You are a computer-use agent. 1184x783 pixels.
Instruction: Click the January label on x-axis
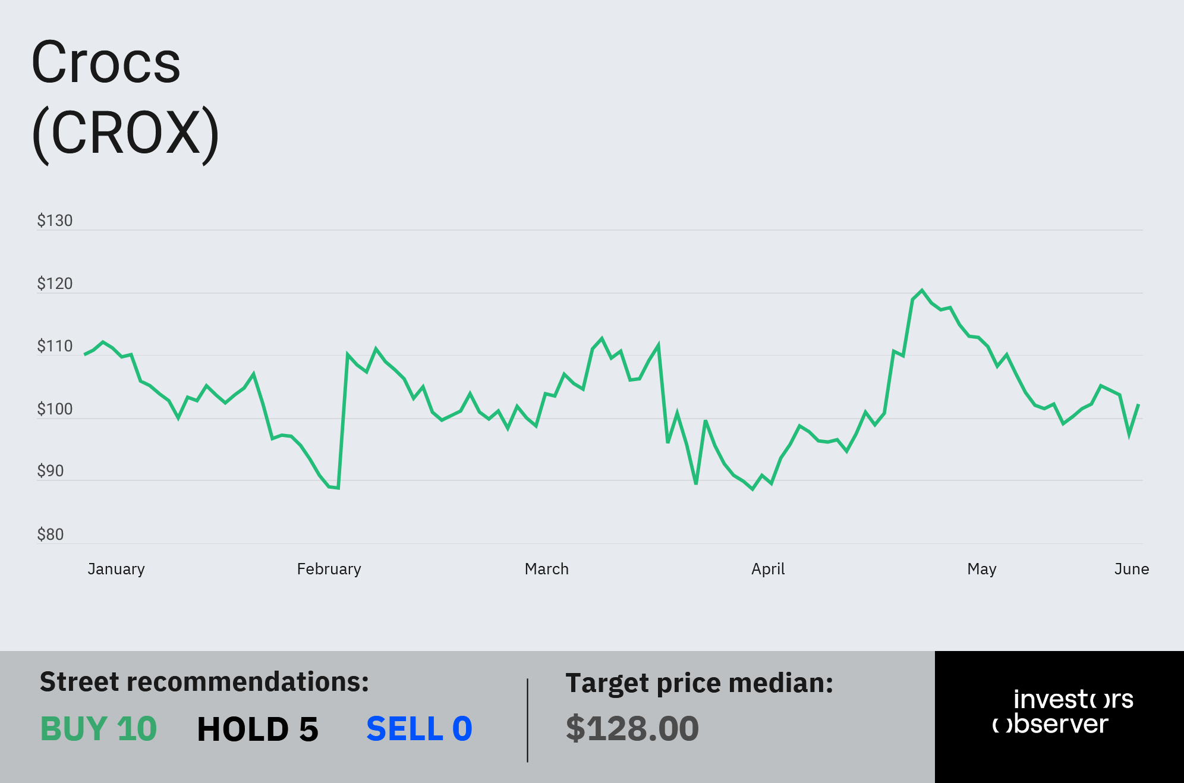pyautogui.click(x=116, y=569)
